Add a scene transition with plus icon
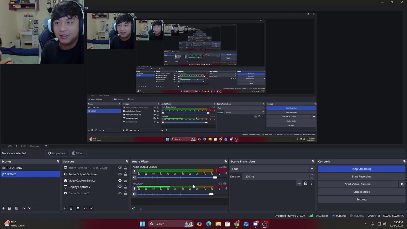The image size is (407, 229). [299, 183]
